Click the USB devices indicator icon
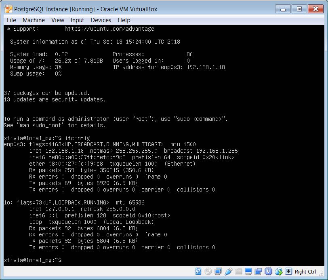This screenshot has width=328, height=280. coord(228,272)
